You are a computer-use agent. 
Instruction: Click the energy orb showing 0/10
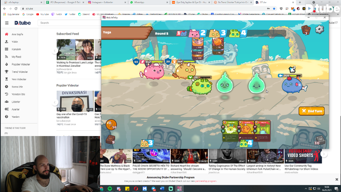[x=111, y=124]
